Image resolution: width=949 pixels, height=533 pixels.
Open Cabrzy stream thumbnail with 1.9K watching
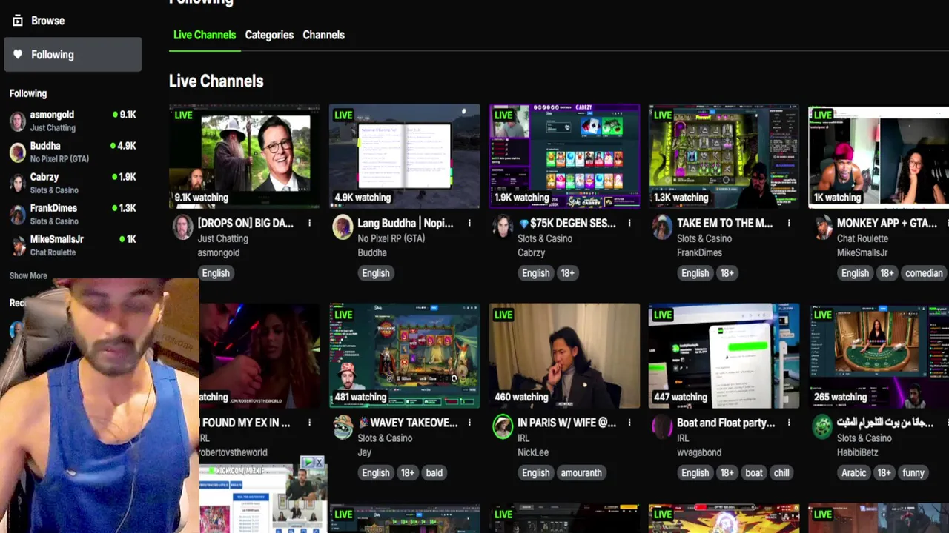coord(564,156)
